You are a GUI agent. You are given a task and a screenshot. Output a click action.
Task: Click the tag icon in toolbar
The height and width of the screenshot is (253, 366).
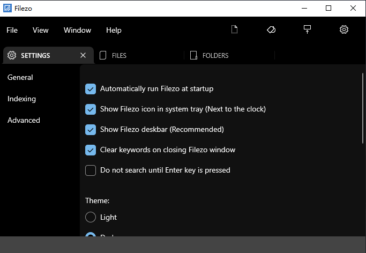tap(271, 29)
